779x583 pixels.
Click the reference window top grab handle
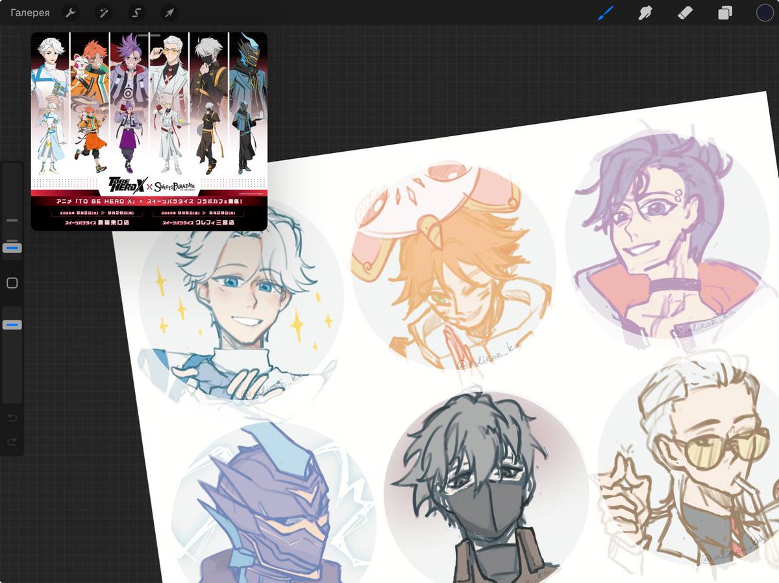[x=149, y=34]
